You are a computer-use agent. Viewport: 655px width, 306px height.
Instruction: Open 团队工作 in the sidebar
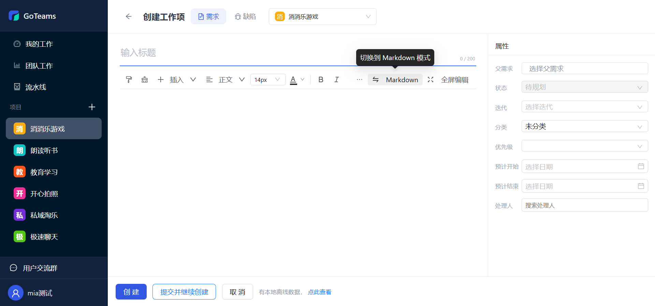click(x=54, y=65)
